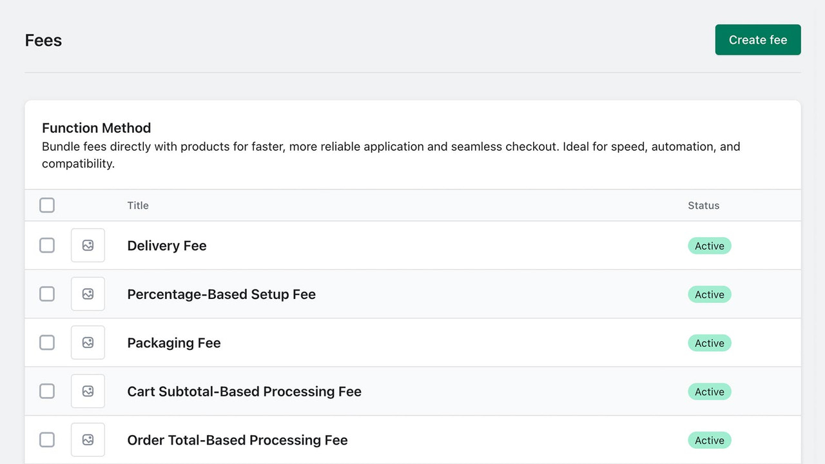Open the Cart Subtotal-Based Processing Fee entry
The image size is (825, 464).
(244, 391)
